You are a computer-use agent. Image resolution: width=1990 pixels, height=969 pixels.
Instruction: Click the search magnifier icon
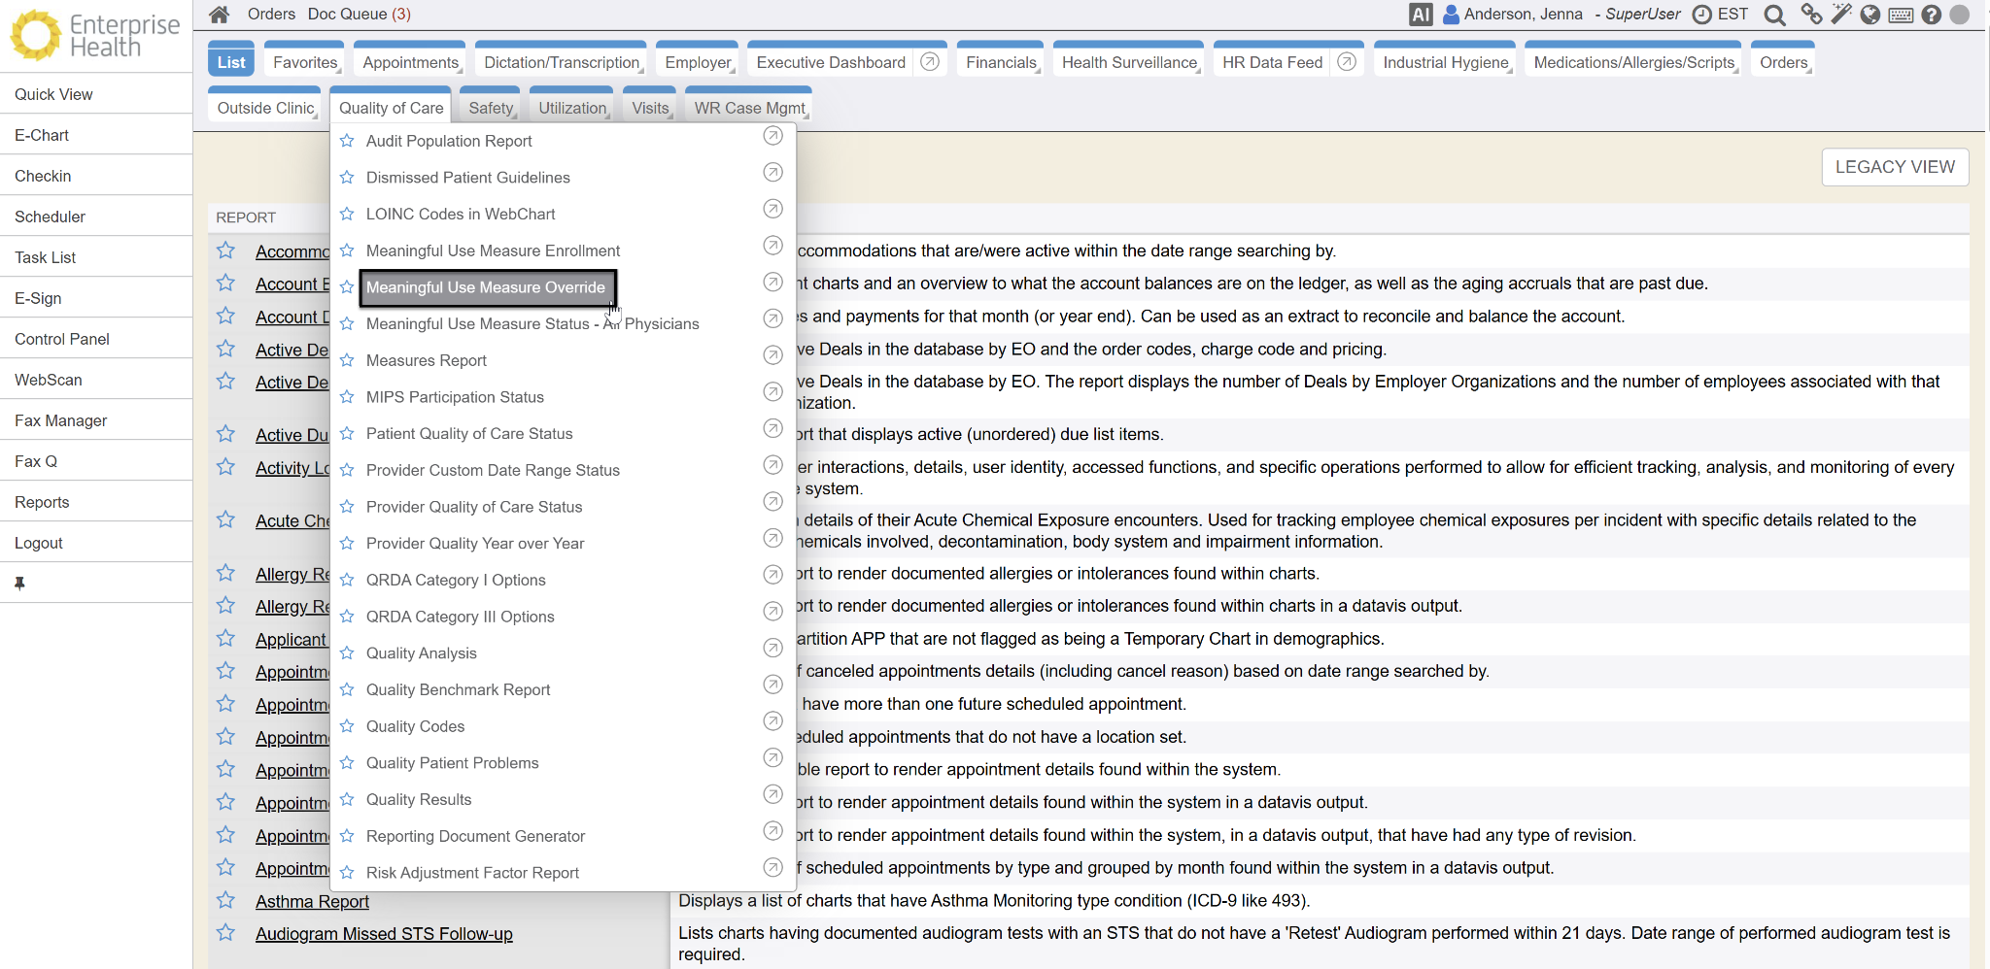(x=1774, y=15)
